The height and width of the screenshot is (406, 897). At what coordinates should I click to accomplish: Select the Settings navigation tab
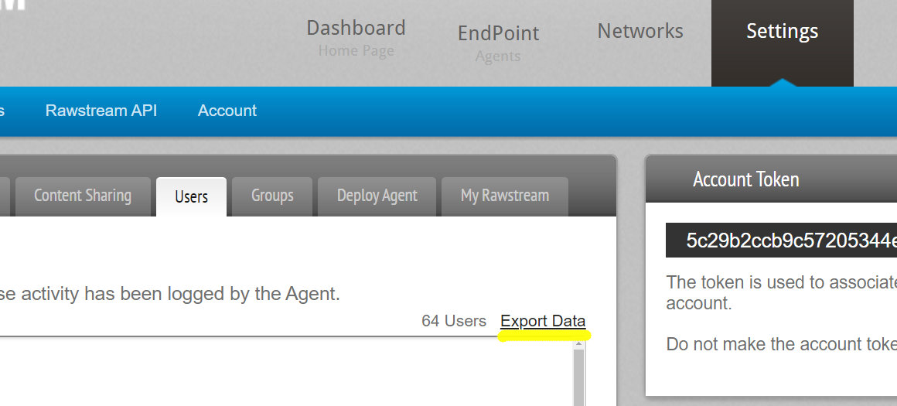coord(782,43)
